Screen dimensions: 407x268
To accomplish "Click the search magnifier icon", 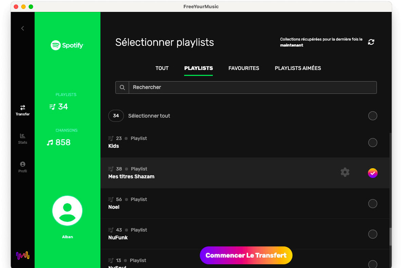I will 122,88.
